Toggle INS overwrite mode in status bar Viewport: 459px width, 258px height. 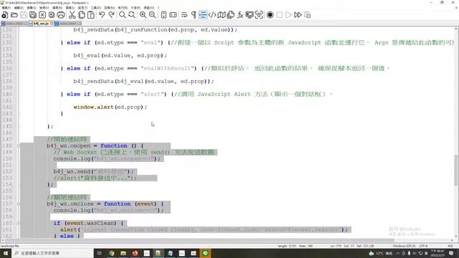pos(450,246)
